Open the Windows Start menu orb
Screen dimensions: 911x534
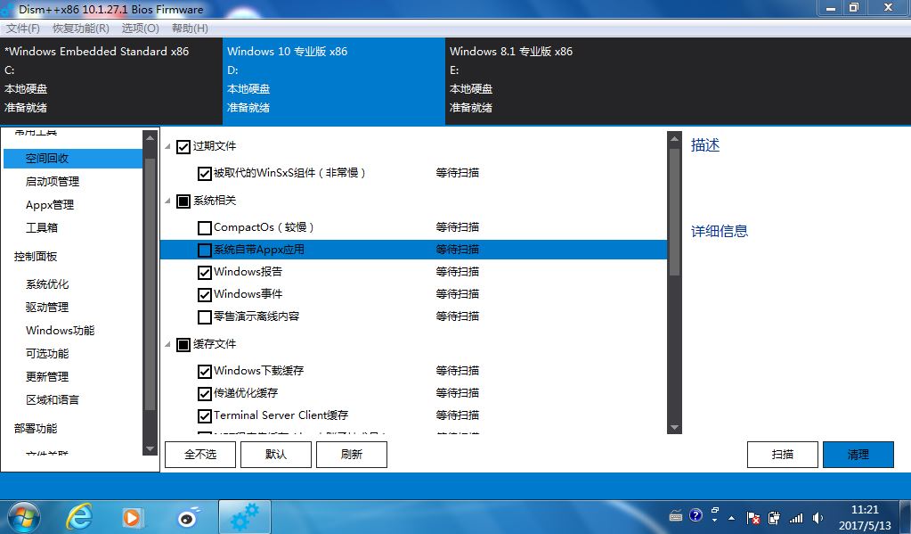pyautogui.click(x=23, y=517)
